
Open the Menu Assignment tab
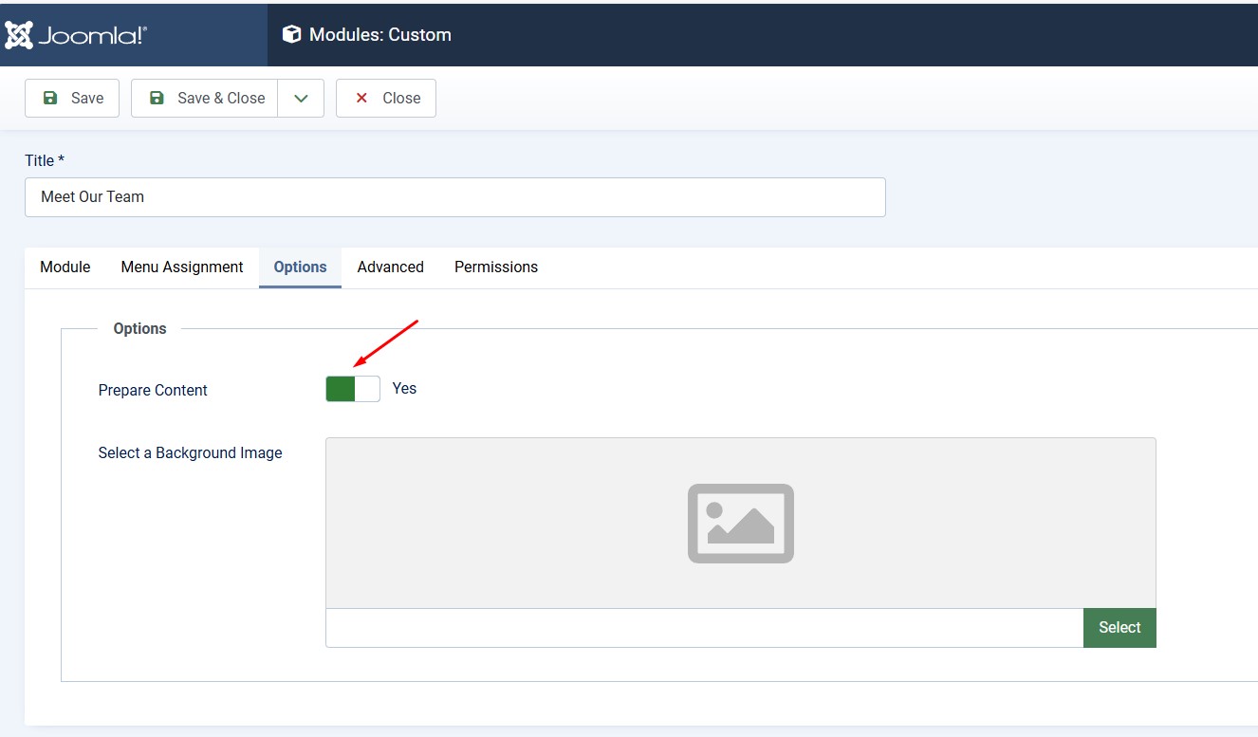[182, 267]
